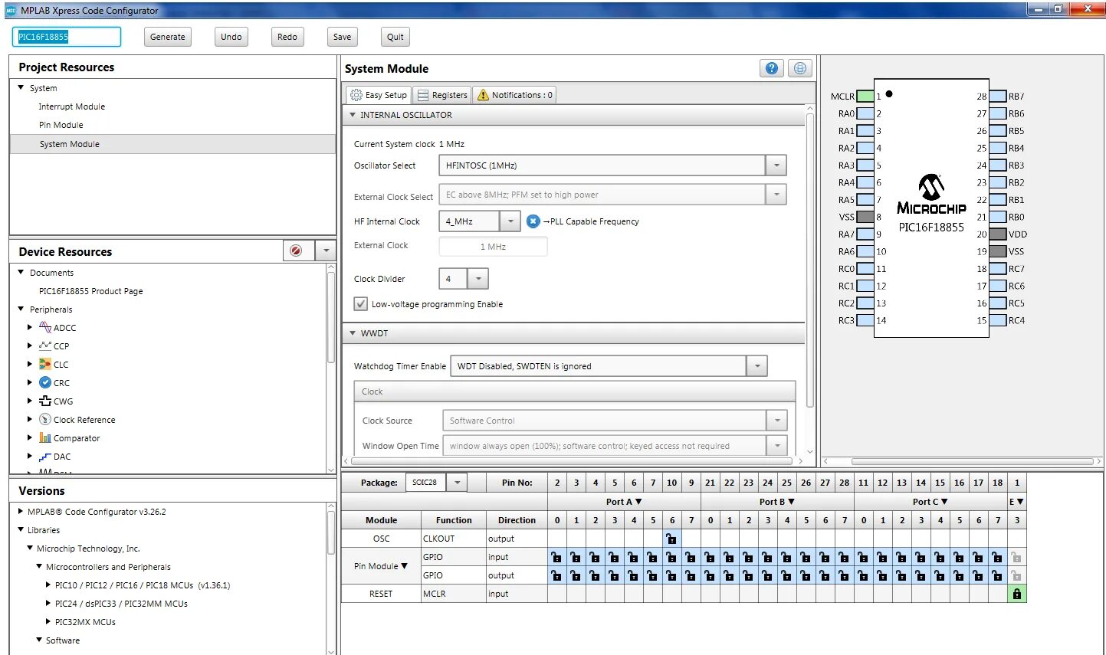Click the MPLAB Xpress title bar app icon
Viewport: 1106px width, 655px height.
coord(11,11)
